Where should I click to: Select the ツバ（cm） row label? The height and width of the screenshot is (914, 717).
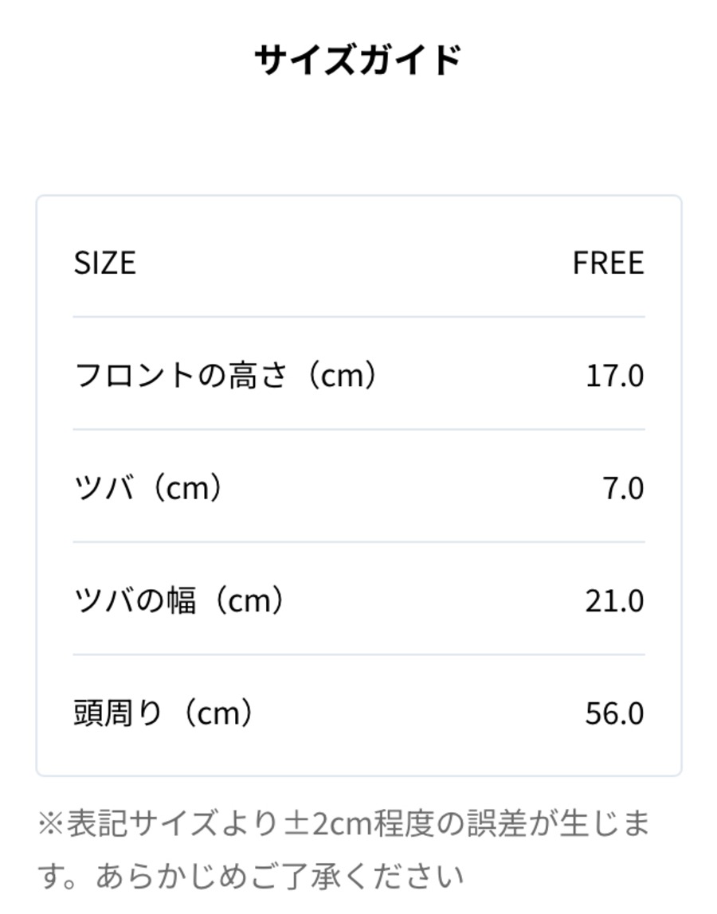click(148, 487)
